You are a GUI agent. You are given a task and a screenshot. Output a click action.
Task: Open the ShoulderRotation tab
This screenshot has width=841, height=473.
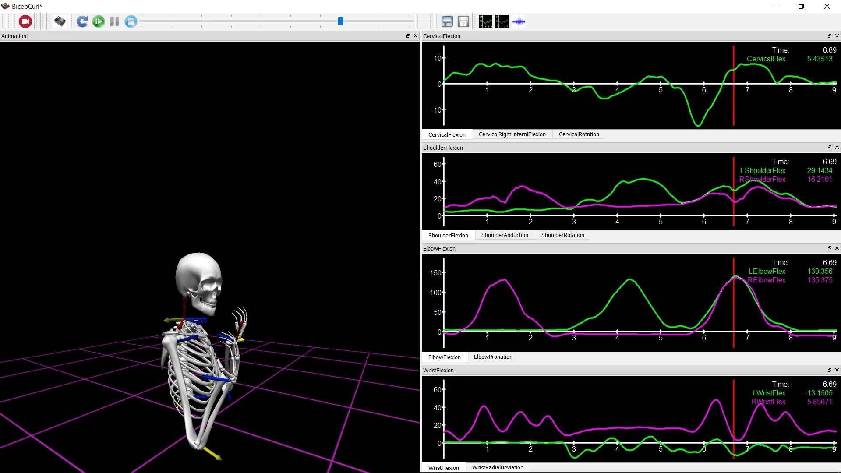tap(562, 235)
